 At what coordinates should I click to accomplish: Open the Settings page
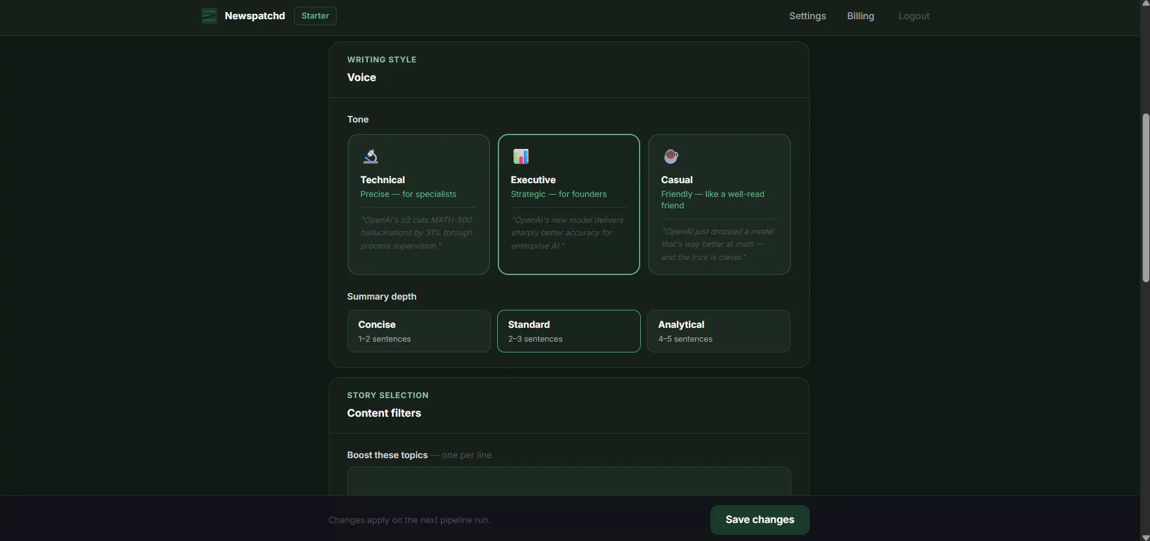pyautogui.click(x=807, y=16)
